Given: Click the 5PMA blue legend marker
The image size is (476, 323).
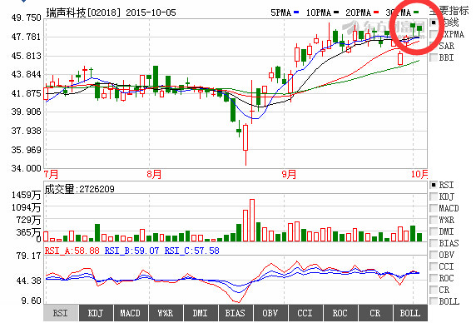Looking at the screenshot, I should 296,12.
